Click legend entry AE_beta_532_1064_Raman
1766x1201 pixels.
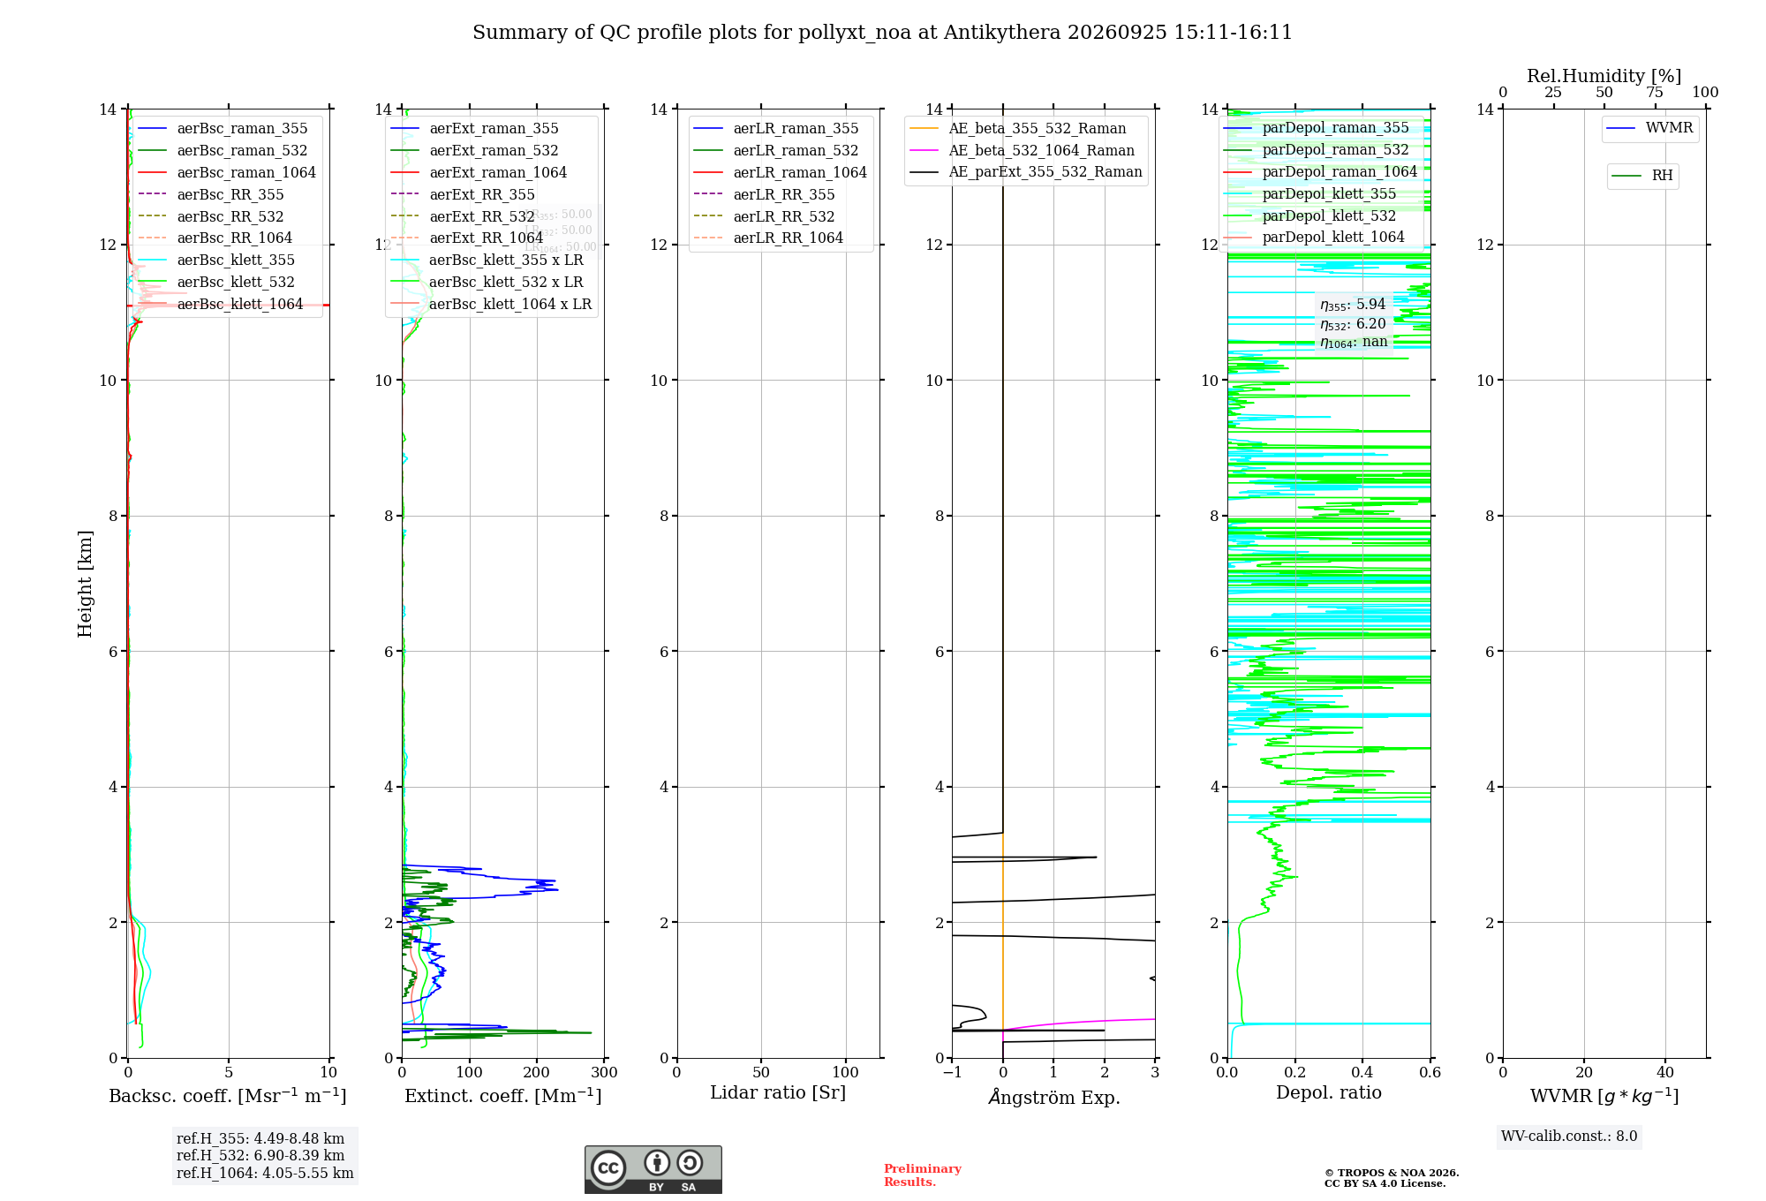pos(1022,151)
